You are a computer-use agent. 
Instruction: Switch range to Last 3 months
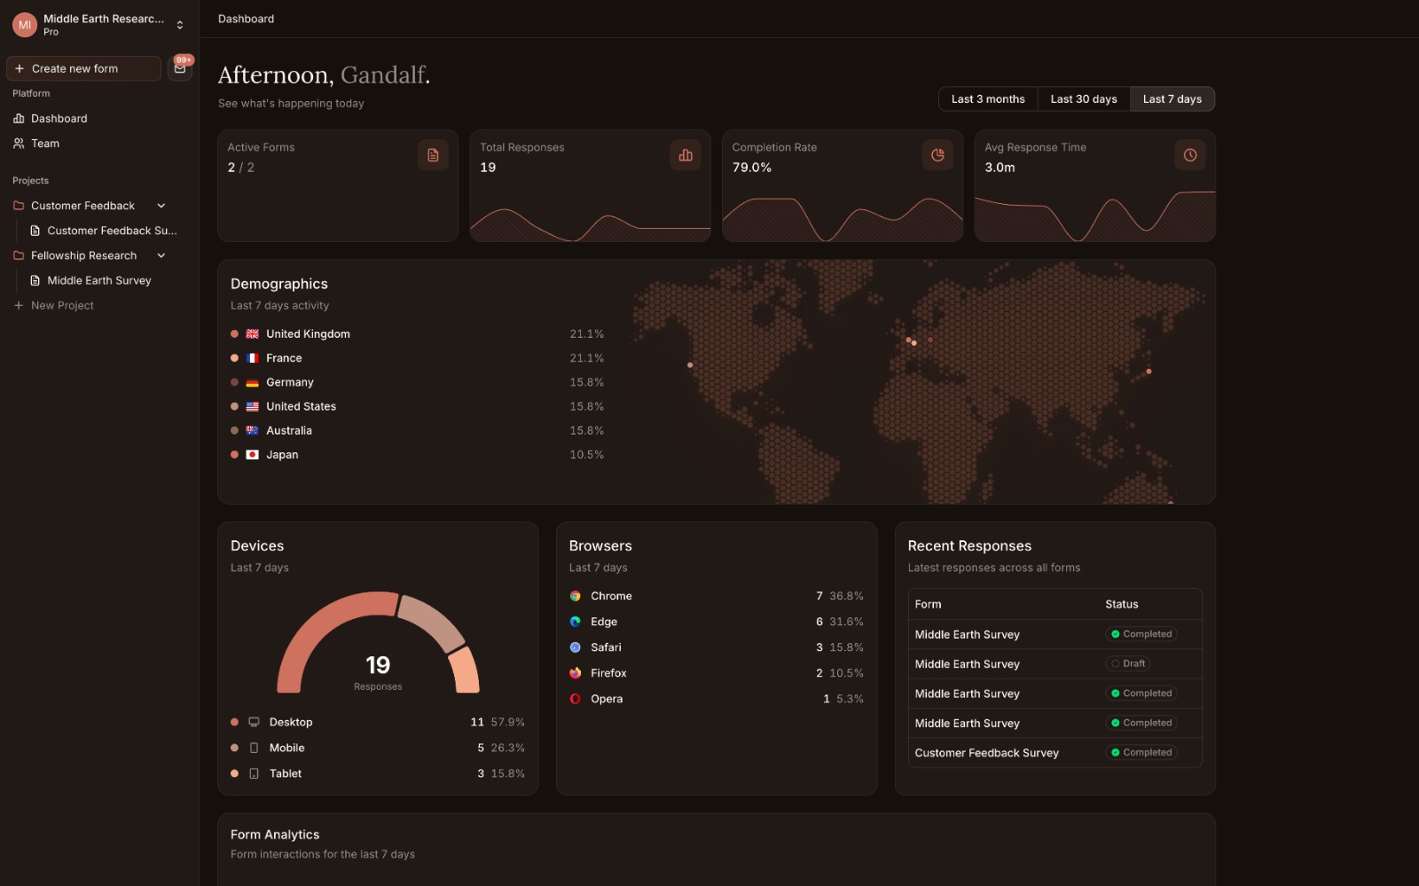tap(987, 99)
